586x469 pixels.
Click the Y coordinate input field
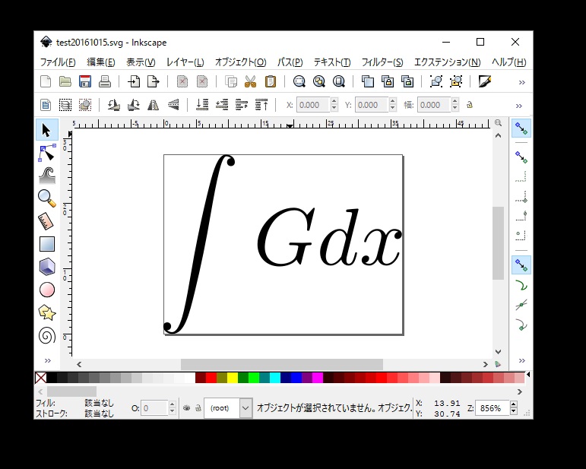tap(372, 105)
